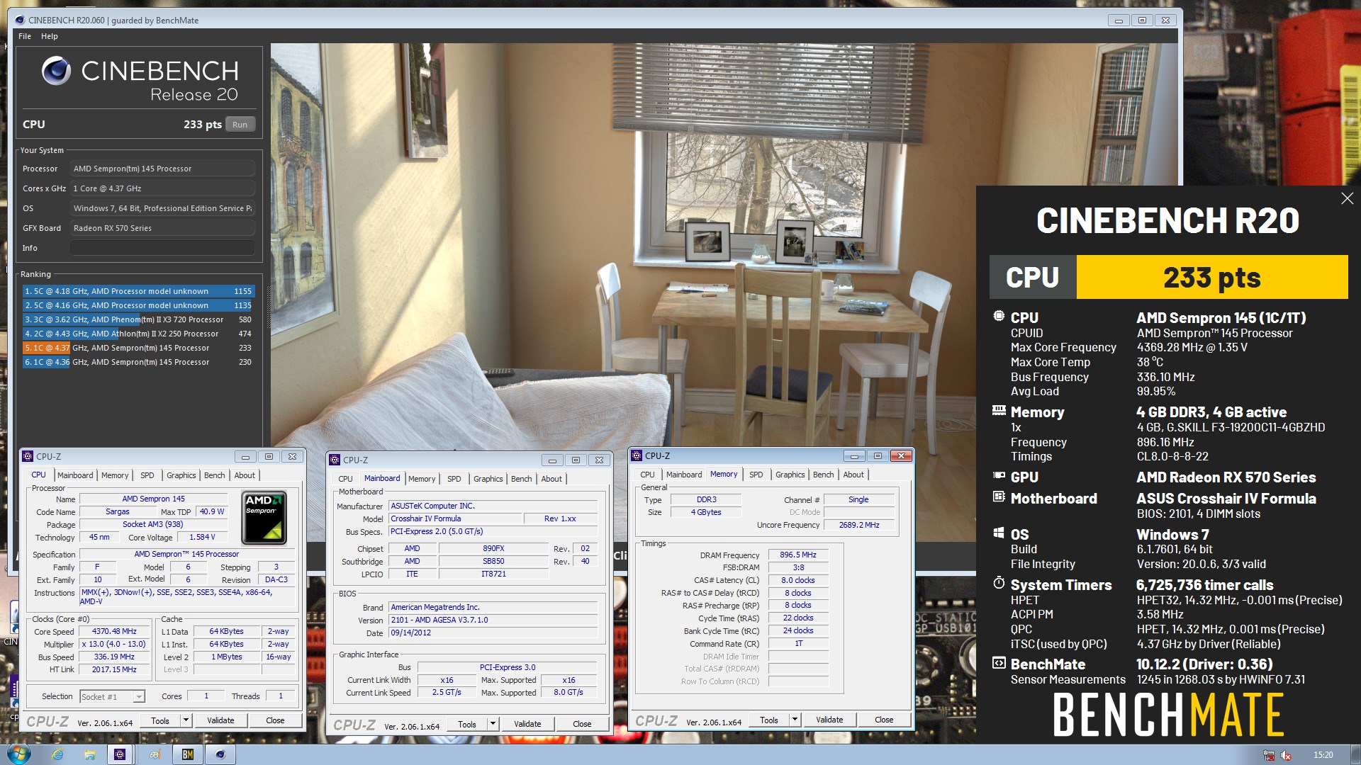Click the Windows OS icon in BenchMate panel
The width and height of the screenshot is (1361, 765).
[x=999, y=533]
